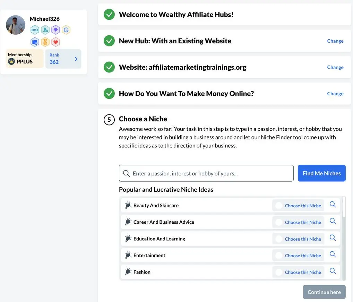Click the niche ideas list scrollbar

tap(344, 238)
